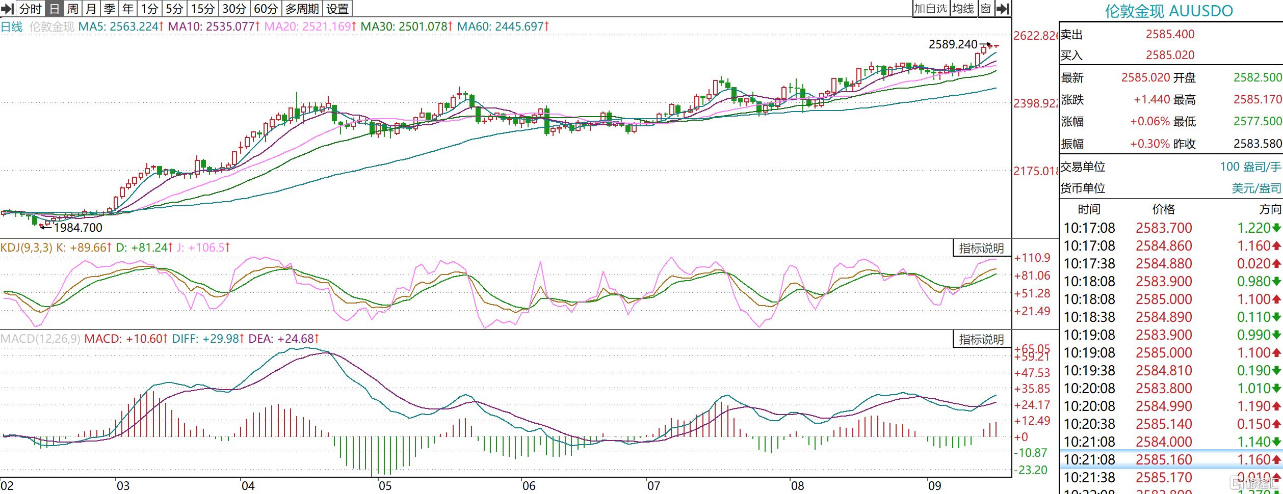The image size is (1283, 494).
Task: Click the MA60: 2445.697 label
Action: pyautogui.click(x=503, y=26)
